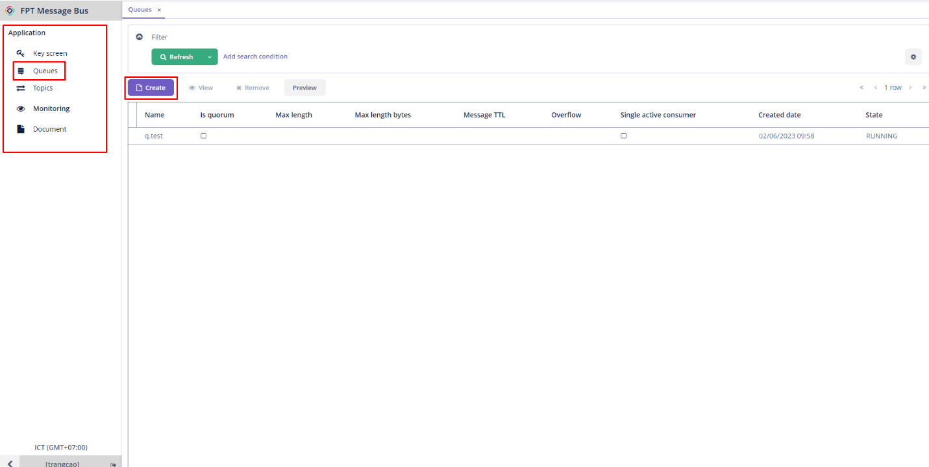Close the Queues tab
This screenshot has height=467, width=929.
point(159,10)
